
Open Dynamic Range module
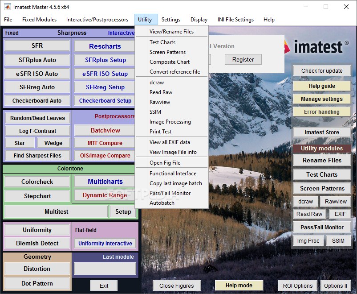[x=105, y=195]
